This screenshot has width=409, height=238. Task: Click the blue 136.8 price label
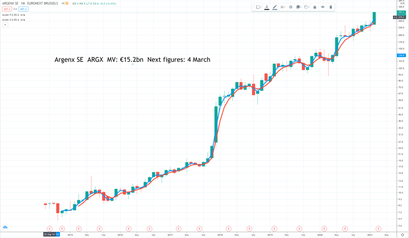click(401, 55)
